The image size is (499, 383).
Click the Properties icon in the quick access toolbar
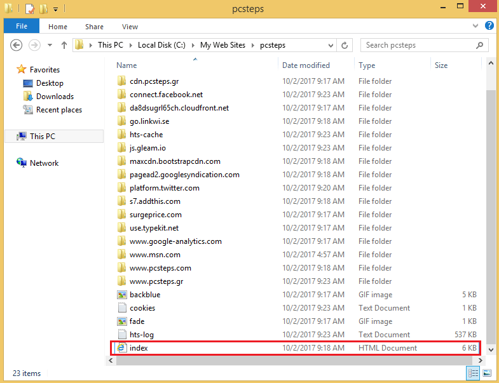[x=30, y=9]
